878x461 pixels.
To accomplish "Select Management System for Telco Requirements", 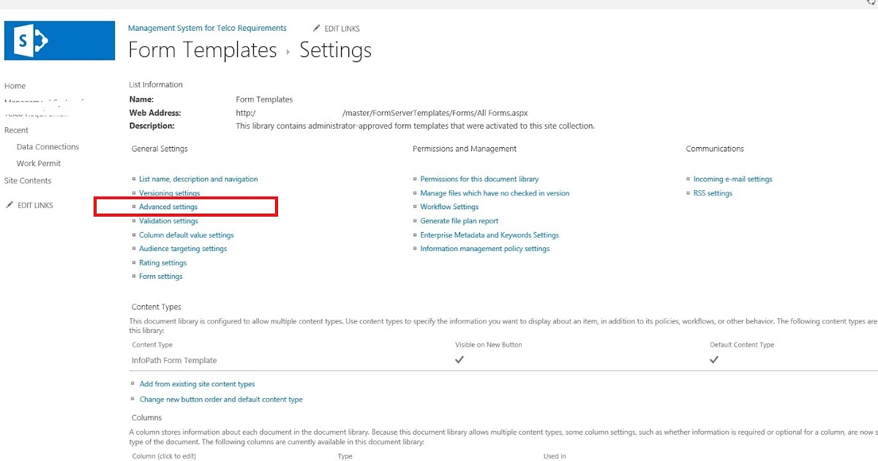I will click(x=207, y=28).
